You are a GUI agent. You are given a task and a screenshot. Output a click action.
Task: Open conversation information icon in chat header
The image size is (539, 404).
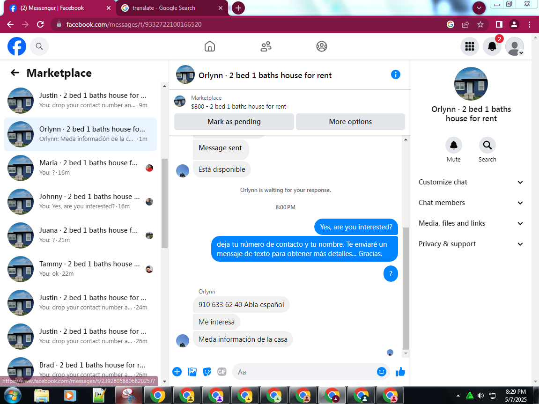[396, 74]
